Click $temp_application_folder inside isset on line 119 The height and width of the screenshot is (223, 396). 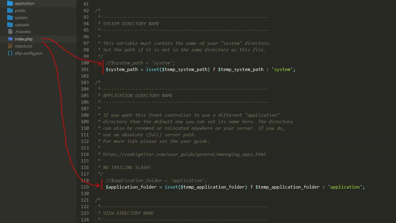[x=212, y=187]
